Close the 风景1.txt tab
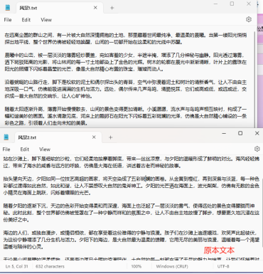This screenshot has height=274, width=263. [95, 8]
